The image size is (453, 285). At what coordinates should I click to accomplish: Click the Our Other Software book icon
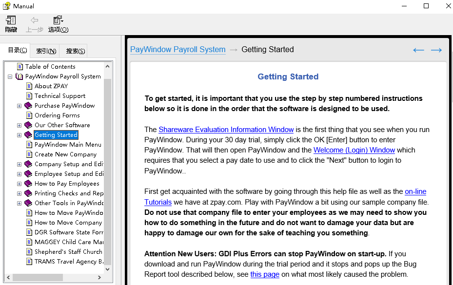point(28,125)
